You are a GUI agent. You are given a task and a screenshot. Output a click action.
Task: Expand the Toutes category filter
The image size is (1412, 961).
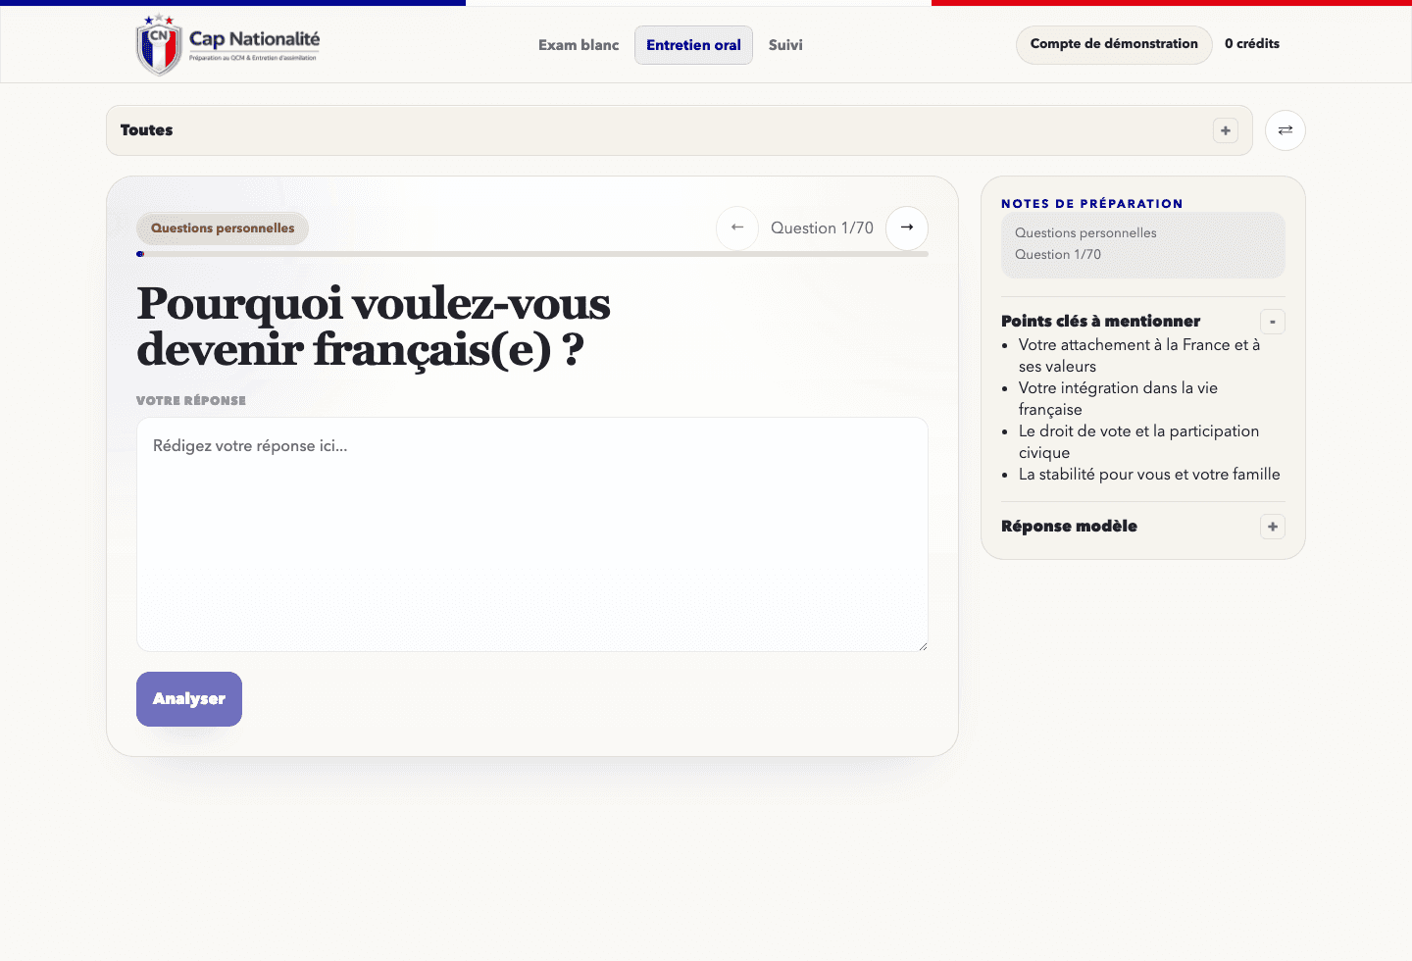(x=1226, y=130)
